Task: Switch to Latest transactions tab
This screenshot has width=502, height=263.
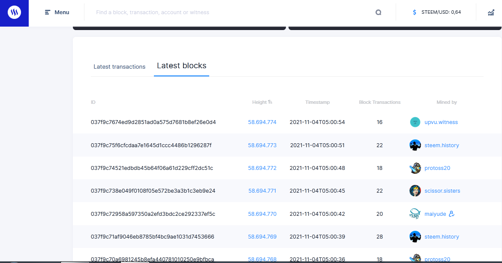Action: tap(120, 67)
